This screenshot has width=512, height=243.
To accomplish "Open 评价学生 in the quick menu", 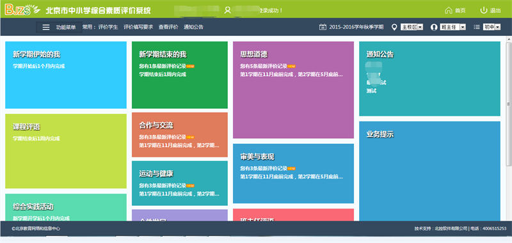I will coord(108,27).
